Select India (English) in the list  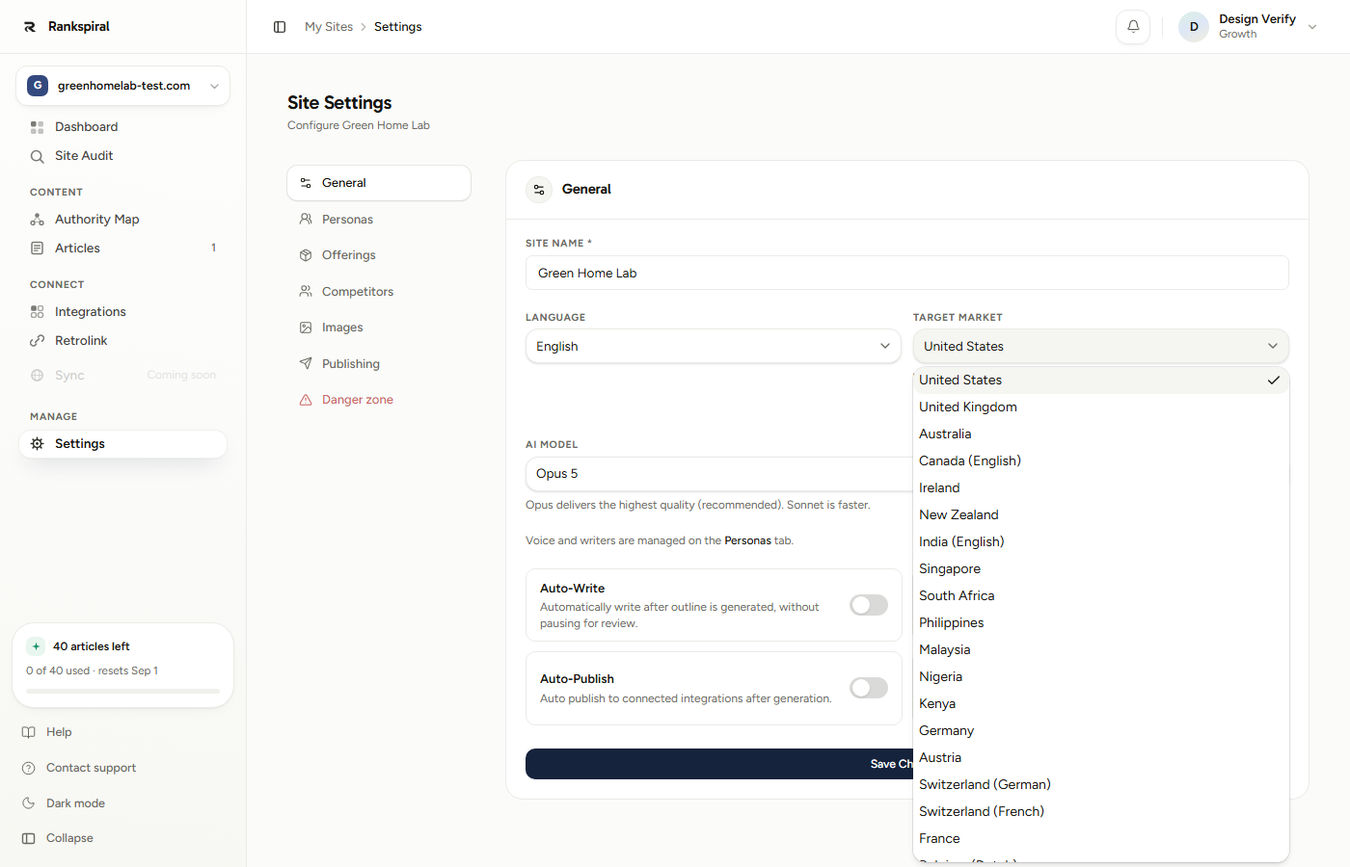[1101, 542]
